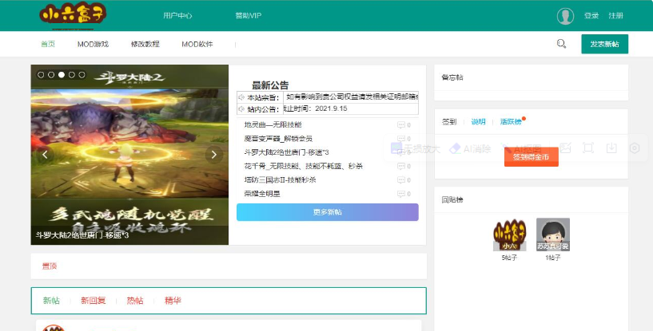The width and height of the screenshot is (653, 331).
Task: Click speaker icon beside 本站宗旨
Action: [x=241, y=98]
